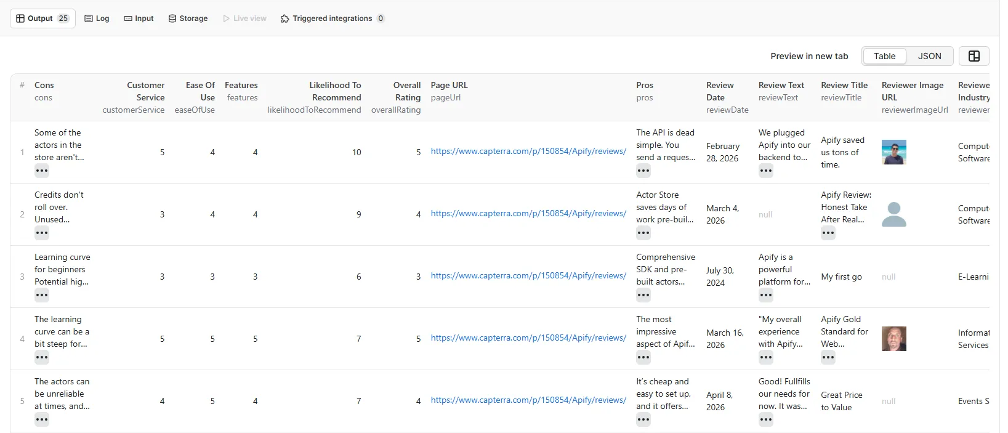The image size is (1008, 433).
Task: Open Capterra page URL in row 5
Action: click(528, 400)
